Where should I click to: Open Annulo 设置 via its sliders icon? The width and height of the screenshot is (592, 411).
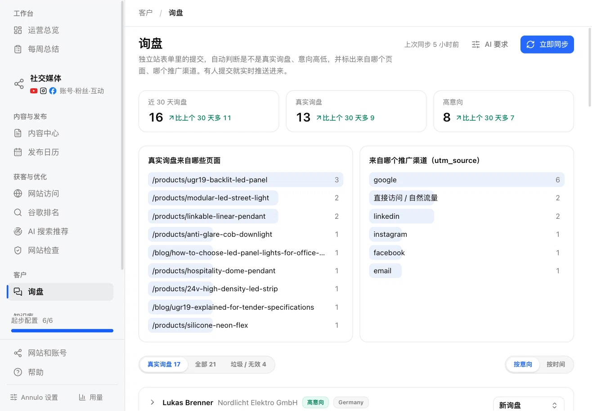pos(14,397)
